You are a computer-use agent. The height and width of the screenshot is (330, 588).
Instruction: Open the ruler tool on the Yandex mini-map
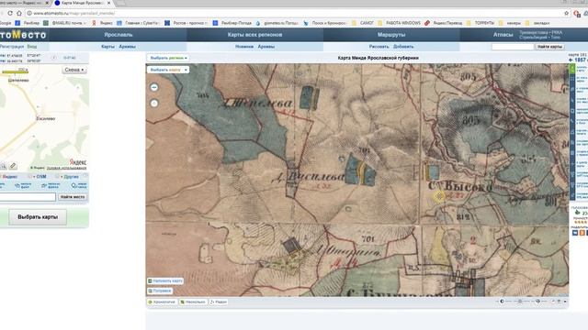[13, 166]
